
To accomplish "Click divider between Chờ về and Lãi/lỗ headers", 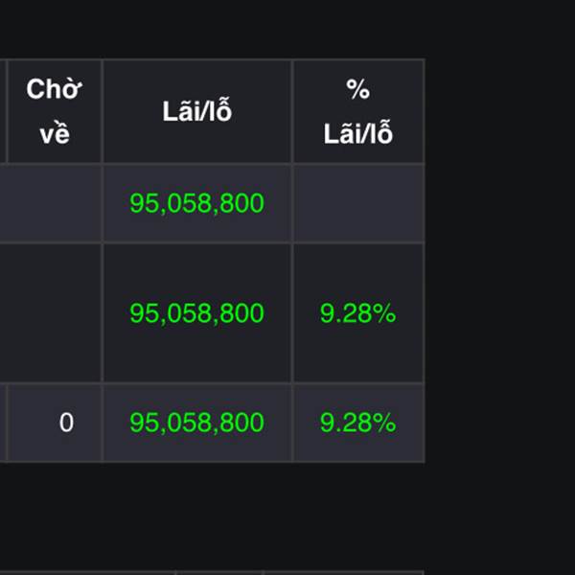I will pos(103,111).
